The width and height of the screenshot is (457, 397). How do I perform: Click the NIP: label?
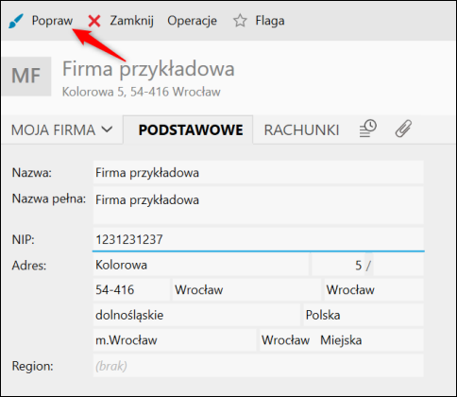pyautogui.click(x=23, y=239)
